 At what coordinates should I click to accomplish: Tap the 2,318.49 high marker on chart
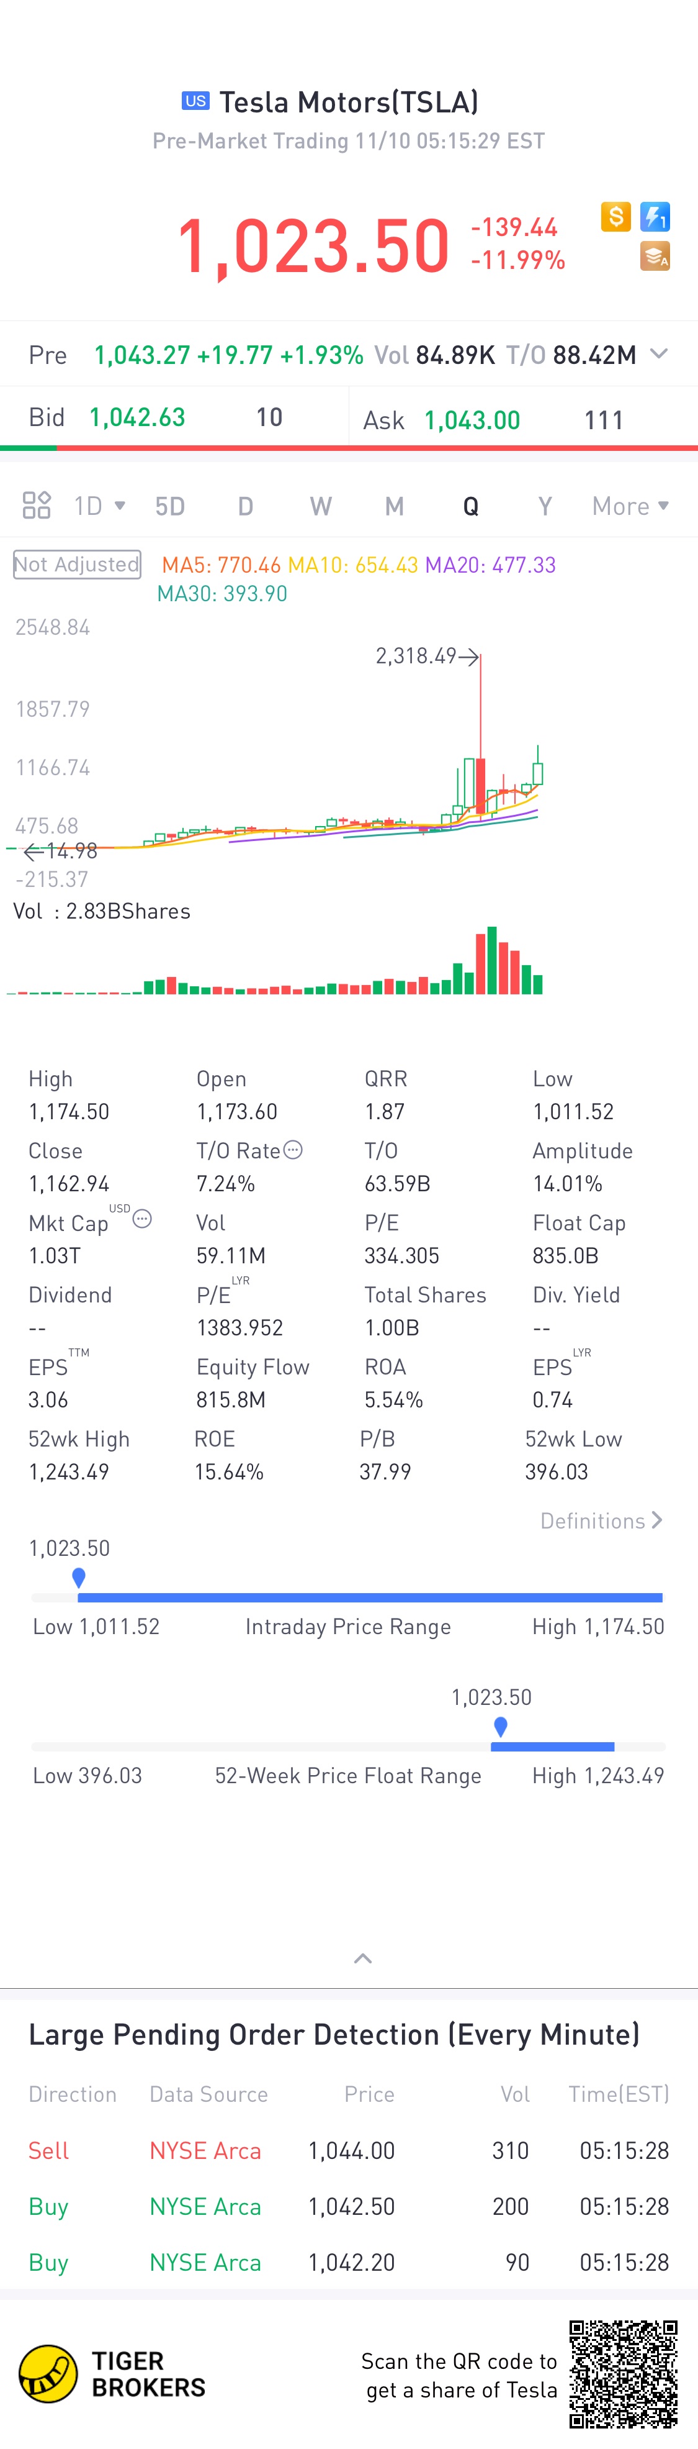427,656
